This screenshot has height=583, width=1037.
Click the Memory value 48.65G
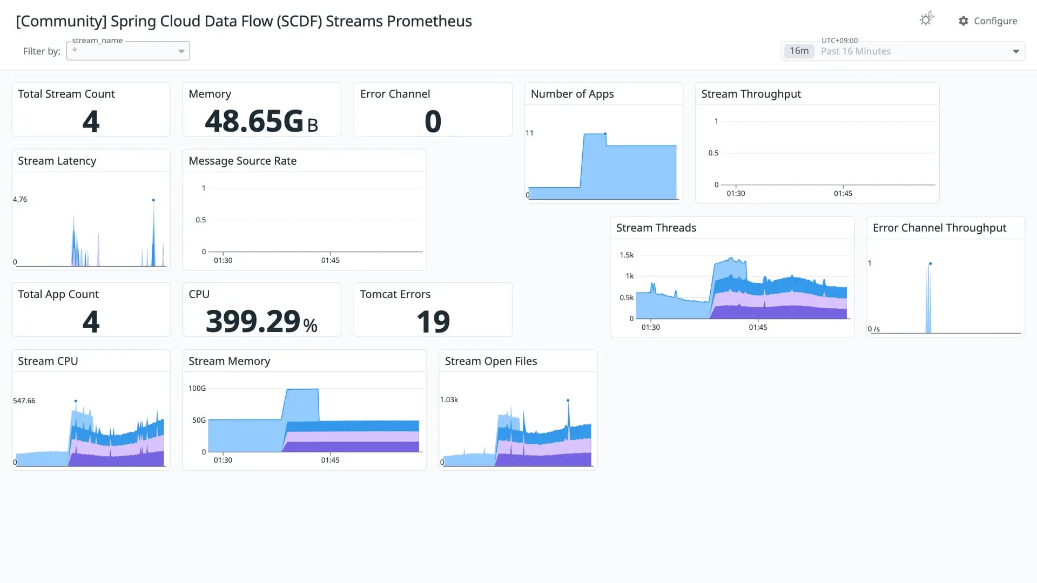point(261,121)
